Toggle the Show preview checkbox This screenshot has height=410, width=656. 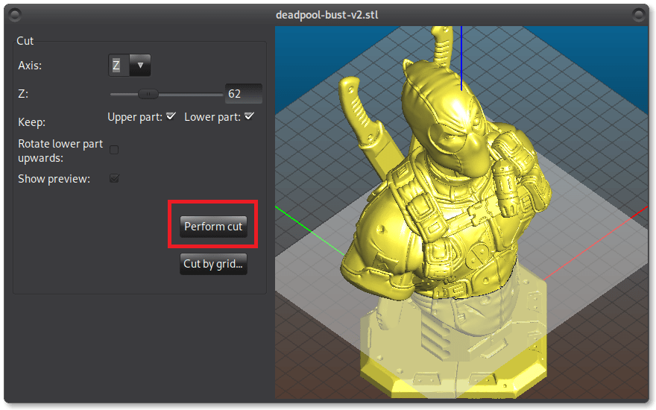pos(114,178)
